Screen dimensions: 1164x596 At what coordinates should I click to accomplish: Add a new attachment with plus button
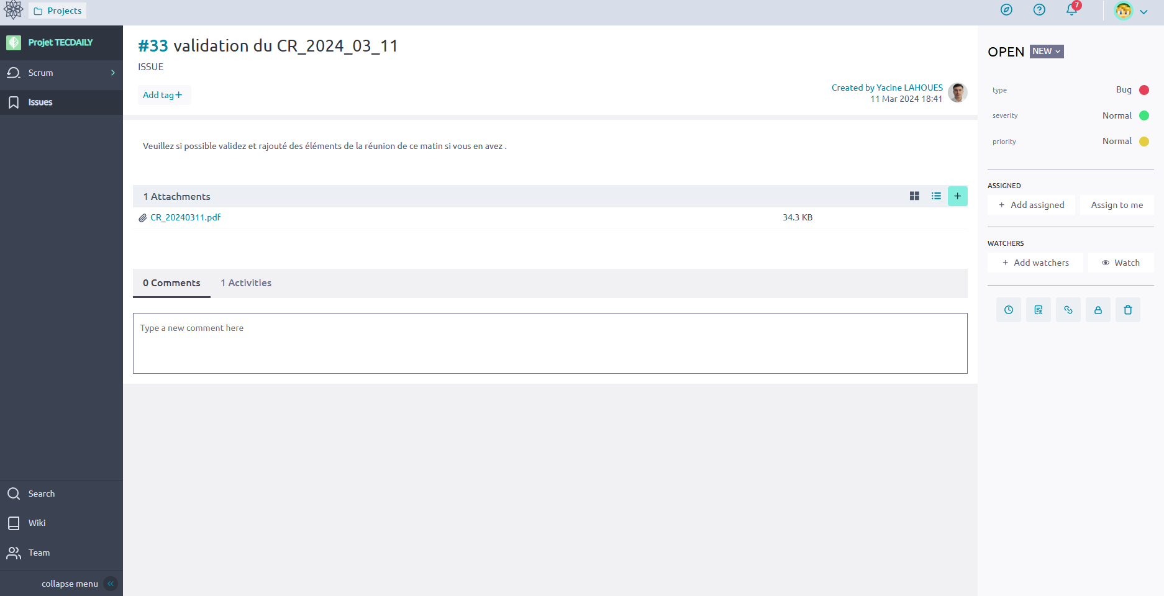[957, 196]
